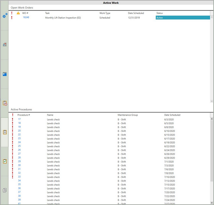Viewport: 214px width, 205px height.
Task: Click work orders scrollbar down arrow
Action: point(212,101)
